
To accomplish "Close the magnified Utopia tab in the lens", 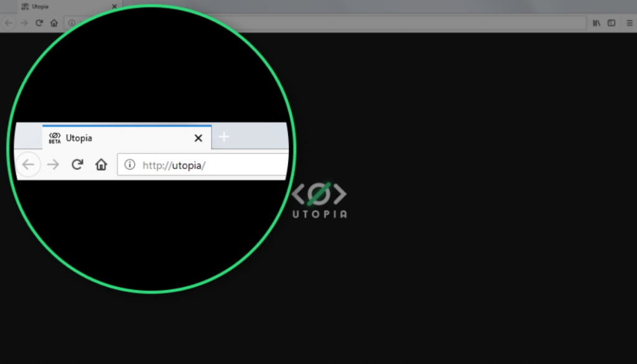I will click(x=198, y=138).
